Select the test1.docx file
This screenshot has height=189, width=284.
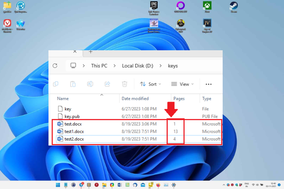[x=74, y=132]
